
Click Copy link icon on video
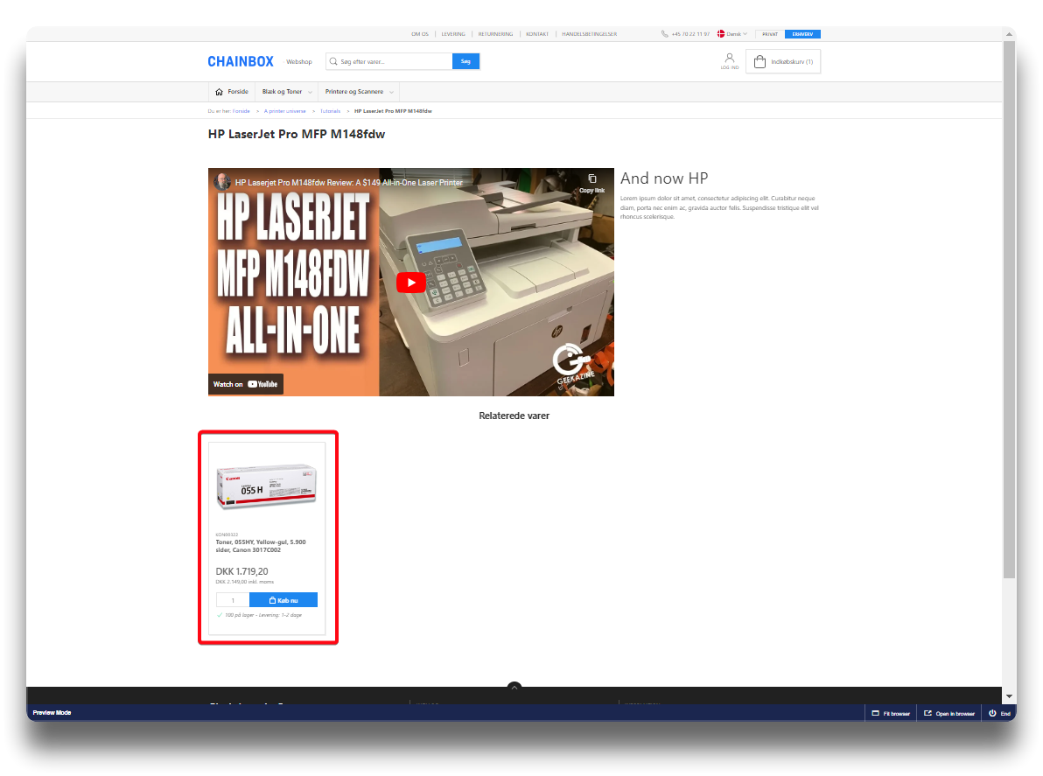tap(592, 183)
